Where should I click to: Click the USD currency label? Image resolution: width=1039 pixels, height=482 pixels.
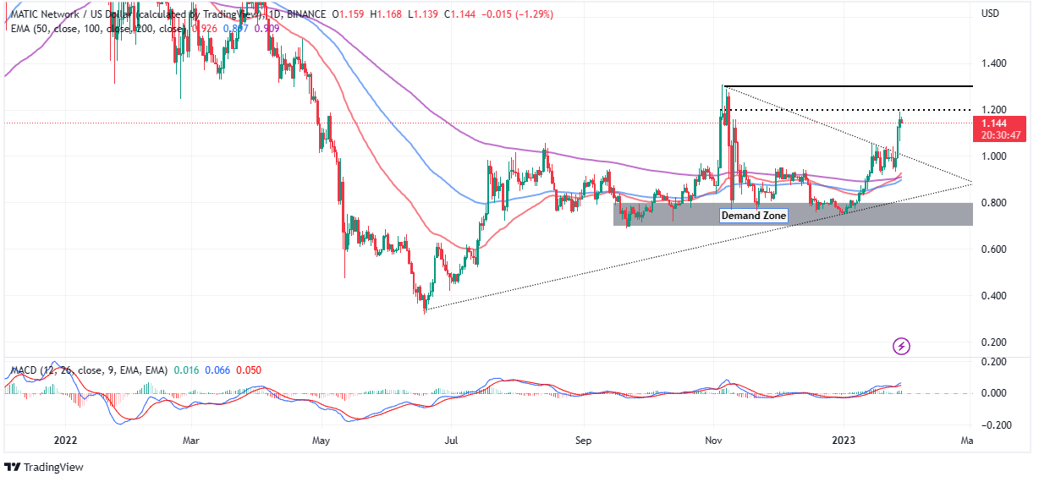991,14
